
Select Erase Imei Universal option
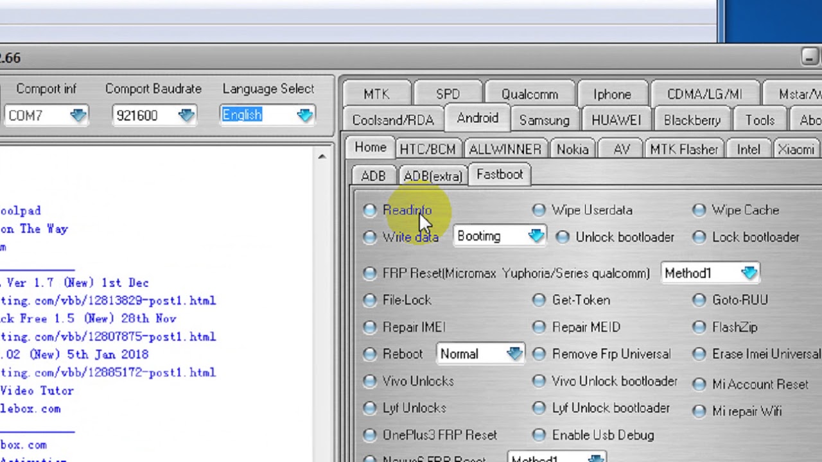699,354
